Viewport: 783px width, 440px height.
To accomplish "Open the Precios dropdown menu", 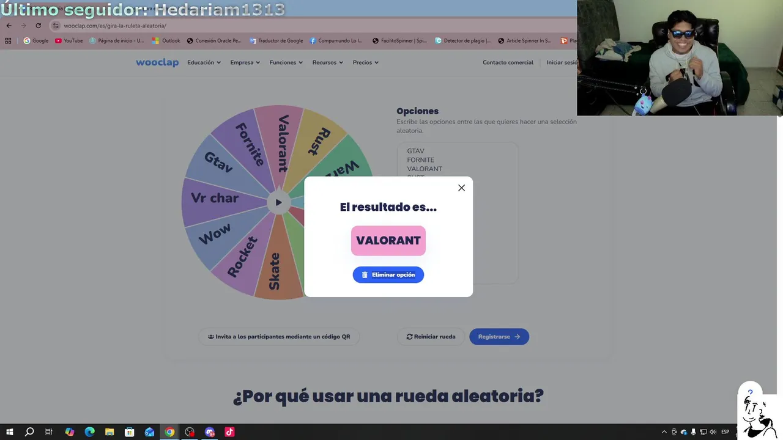I will point(366,62).
